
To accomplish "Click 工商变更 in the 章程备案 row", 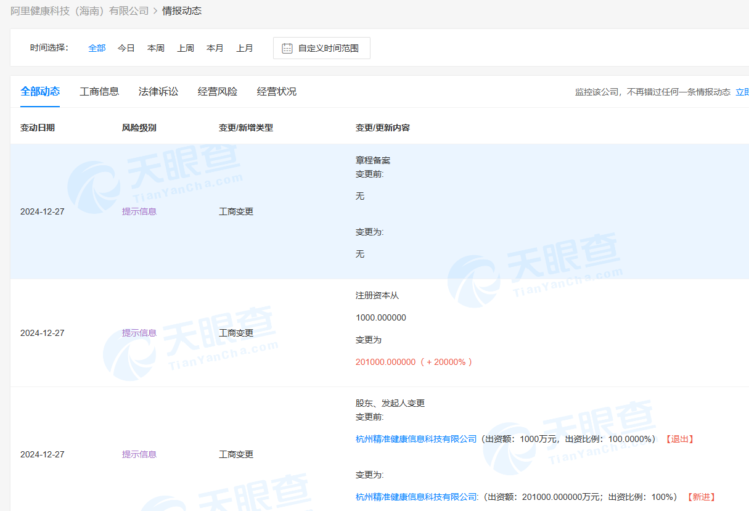I will [236, 211].
